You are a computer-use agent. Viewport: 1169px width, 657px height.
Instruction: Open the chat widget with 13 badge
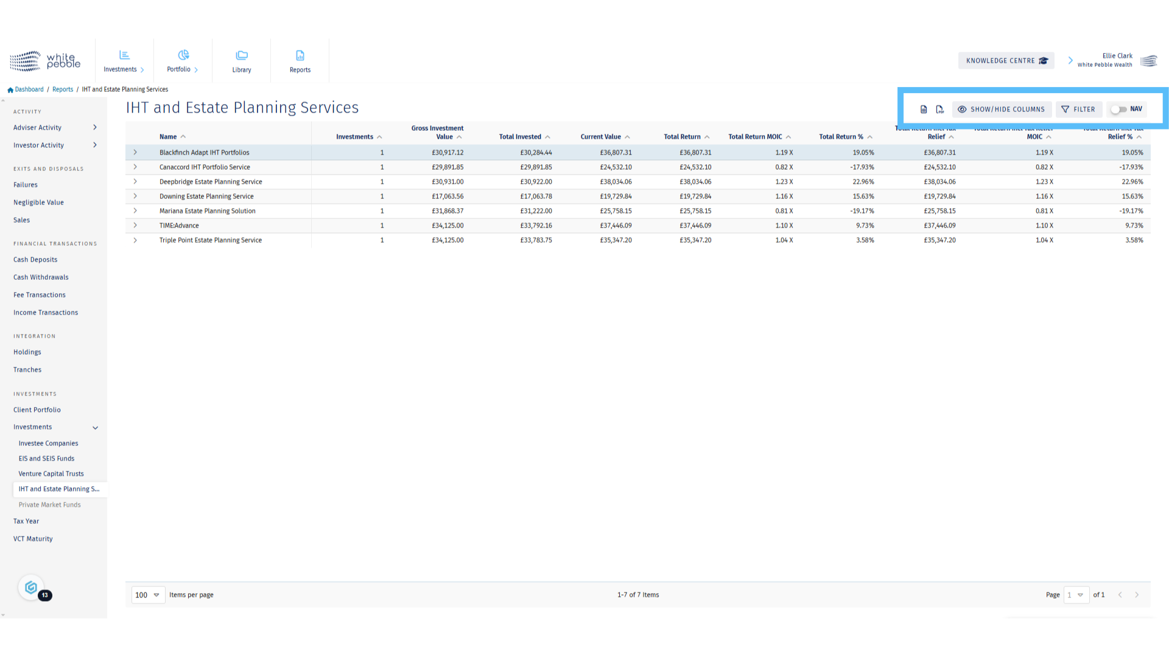32,588
